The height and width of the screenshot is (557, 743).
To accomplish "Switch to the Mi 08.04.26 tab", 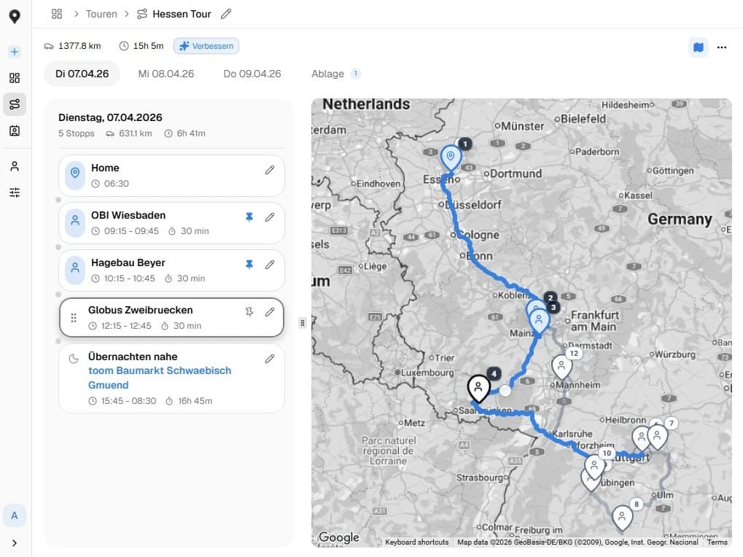I will [166, 74].
